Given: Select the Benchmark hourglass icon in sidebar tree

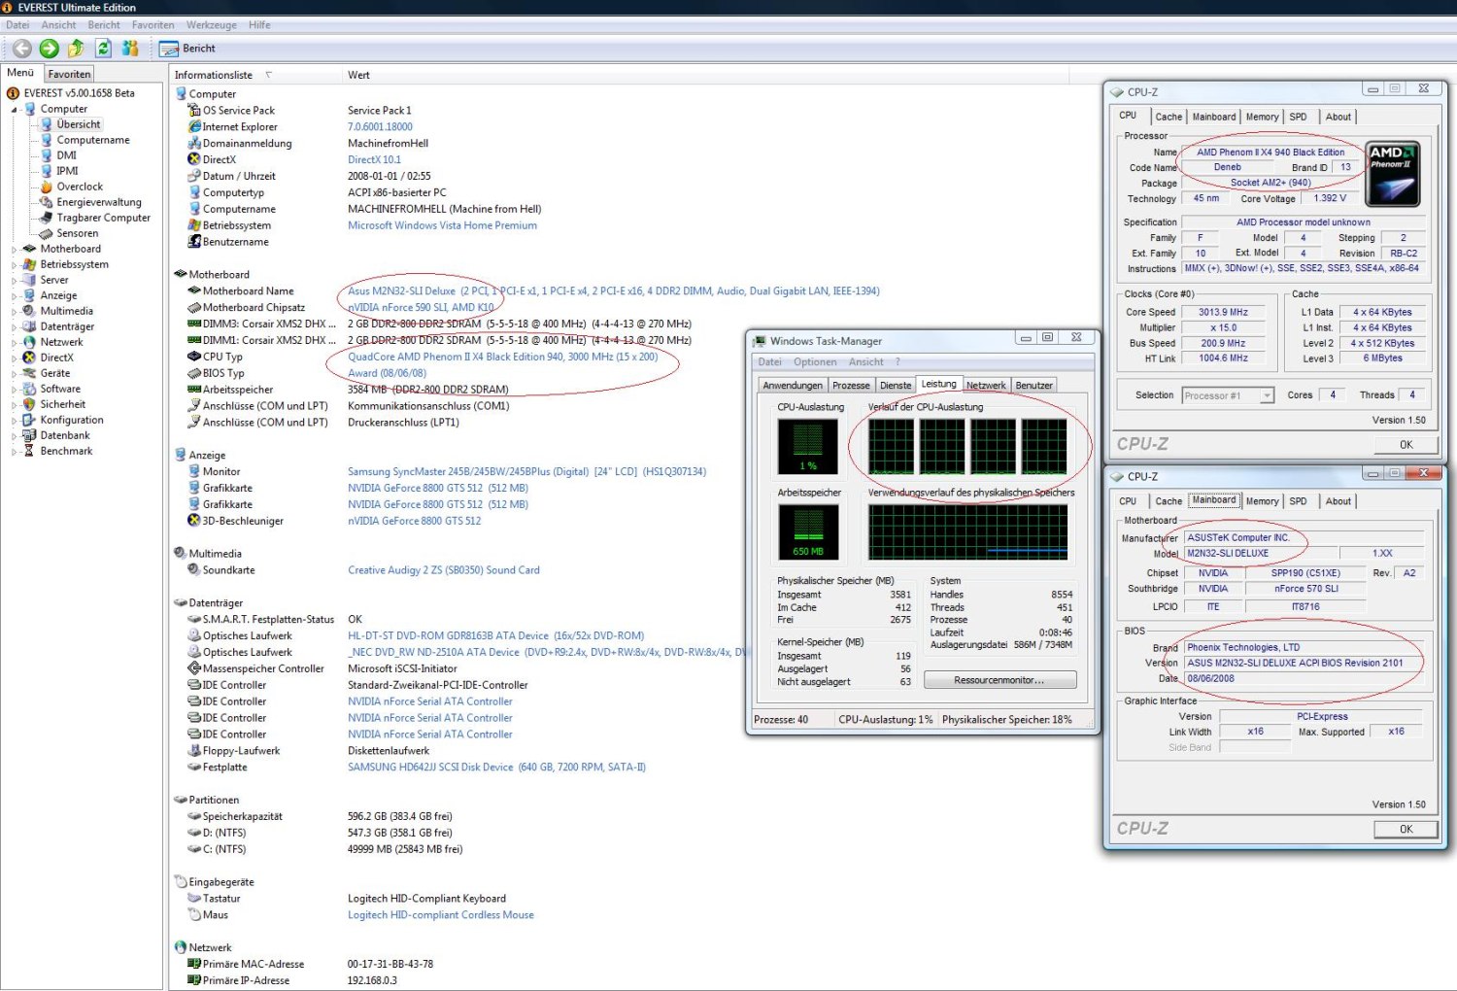Looking at the screenshot, I should pos(29,451).
